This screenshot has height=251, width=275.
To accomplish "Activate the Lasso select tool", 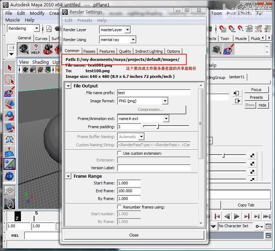I will pos(10,80).
